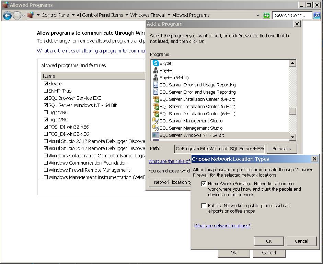323x264 pixels.
Task: Open What are network locations link
Action: pyautogui.click(x=222, y=226)
